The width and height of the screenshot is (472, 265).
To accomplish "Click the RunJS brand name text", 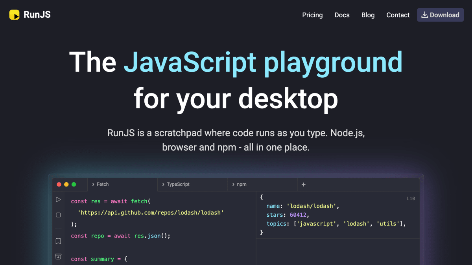I will (x=37, y=15).
